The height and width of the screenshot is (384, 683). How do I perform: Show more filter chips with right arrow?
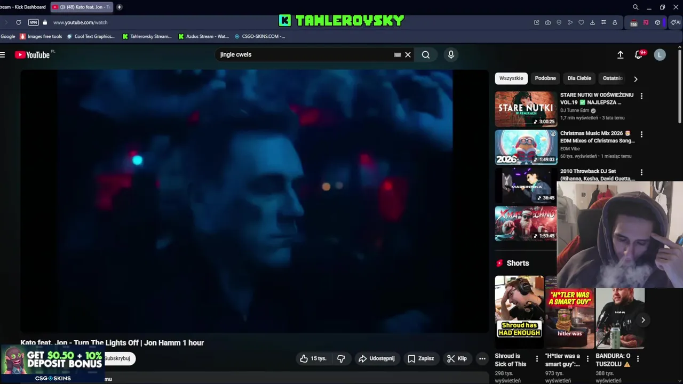(636, 78)
